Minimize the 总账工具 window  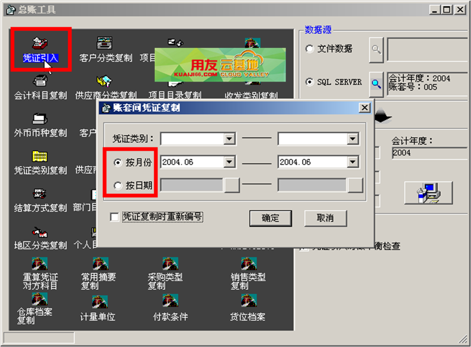[x=435, y=9]
